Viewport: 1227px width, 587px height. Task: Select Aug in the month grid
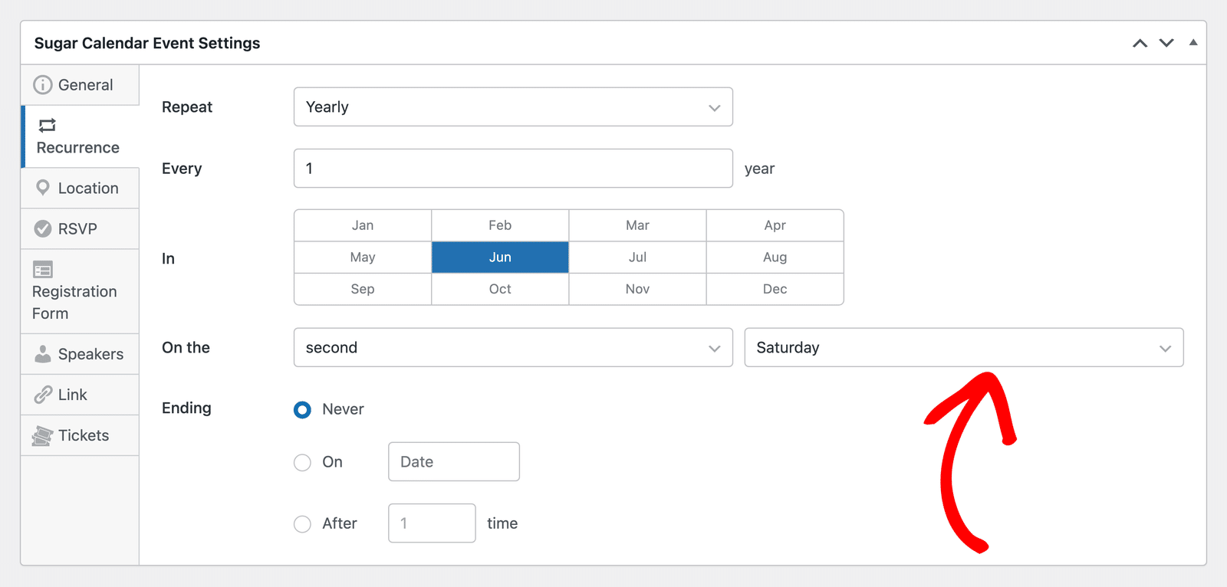click(x=775, y=257)
